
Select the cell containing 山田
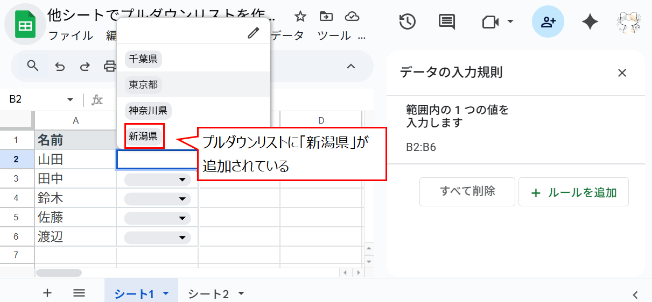point(76,160)
